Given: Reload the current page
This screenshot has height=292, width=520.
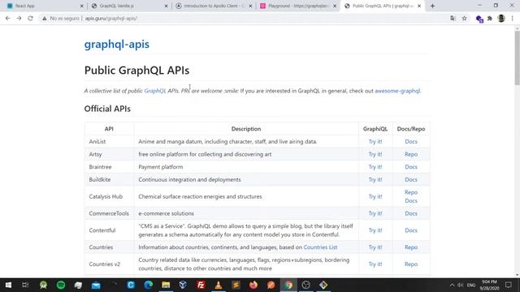Looking at the screenshot, I should (x=30, y=19).
